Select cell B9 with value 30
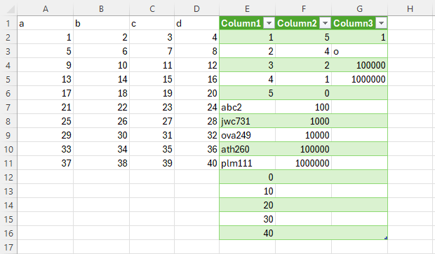The image size is (435, 254). (101, 135)
